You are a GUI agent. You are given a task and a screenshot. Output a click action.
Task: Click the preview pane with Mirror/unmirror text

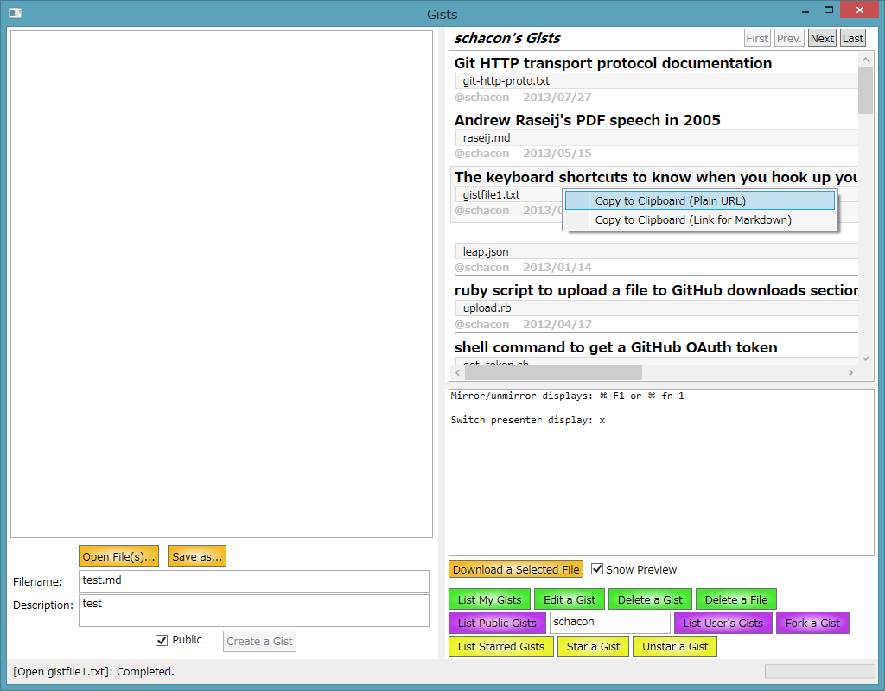(661, 472)
